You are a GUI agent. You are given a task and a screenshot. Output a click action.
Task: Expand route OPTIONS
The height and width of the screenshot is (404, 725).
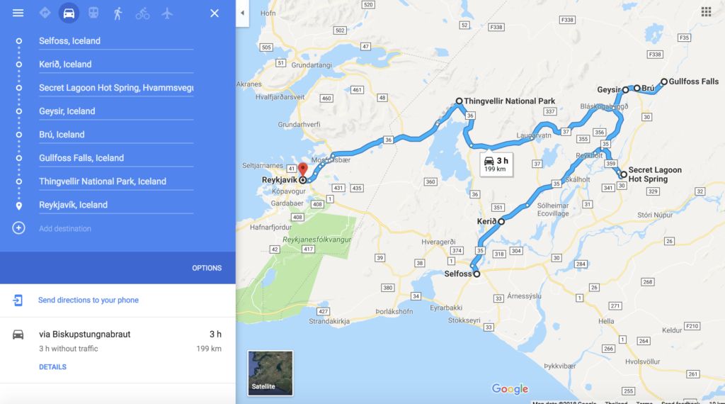click(207, 268)
